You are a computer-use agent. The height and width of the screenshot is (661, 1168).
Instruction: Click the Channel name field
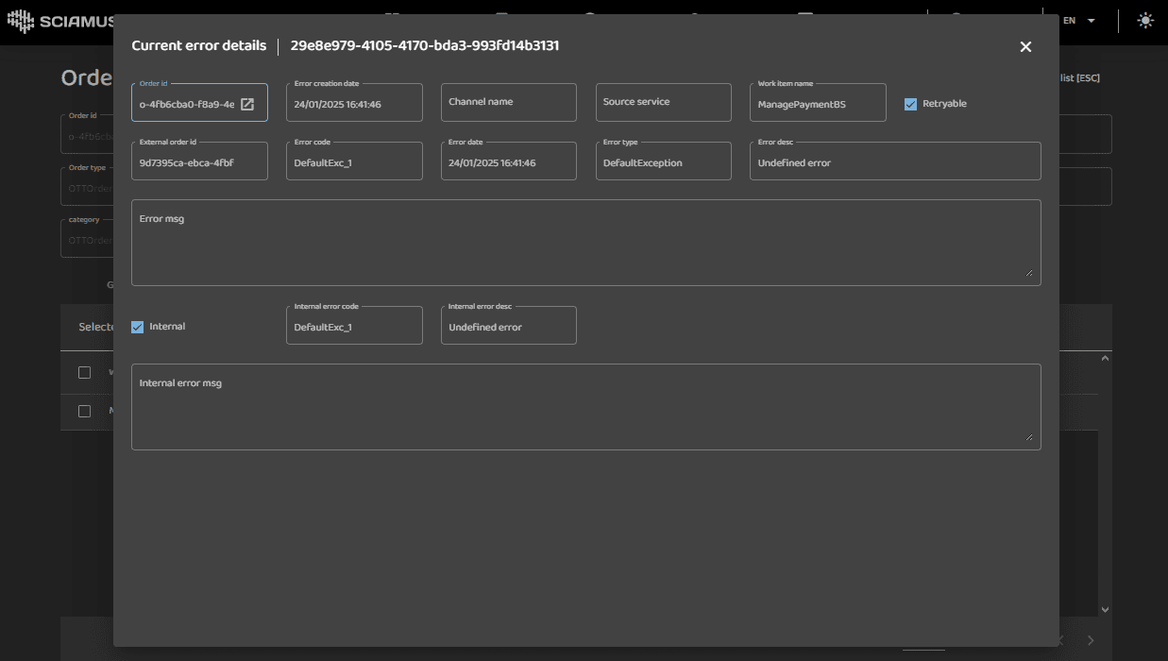[508, 103]
